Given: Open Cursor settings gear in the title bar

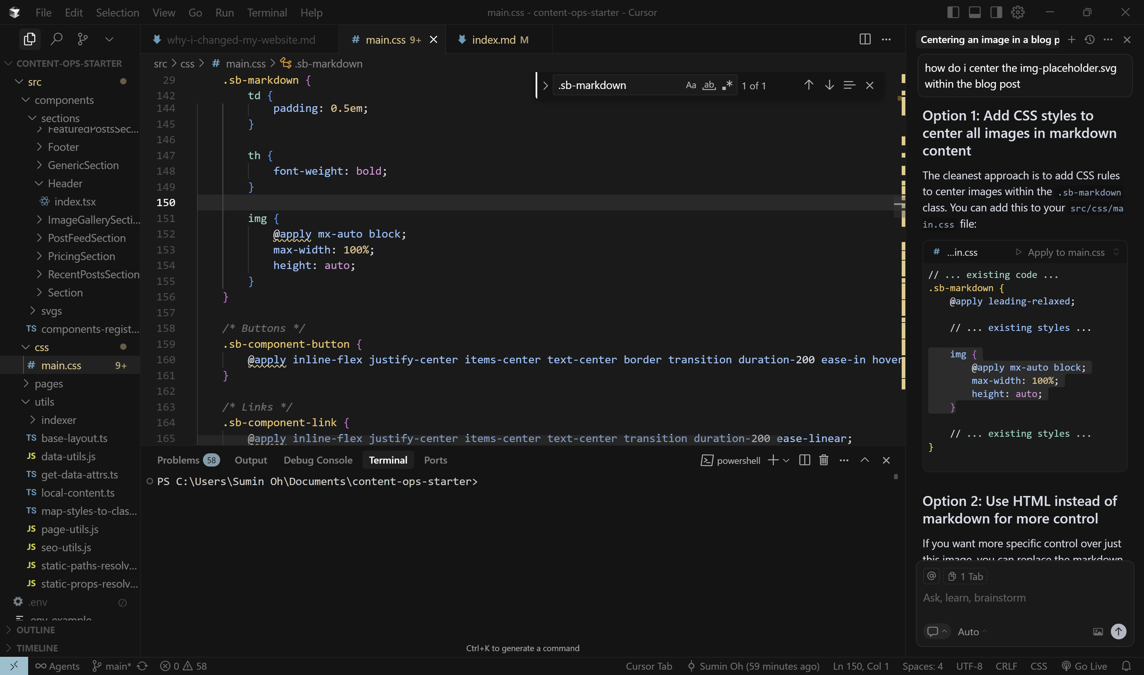Looking at the screenshot, I should [x=1018, y=12].
